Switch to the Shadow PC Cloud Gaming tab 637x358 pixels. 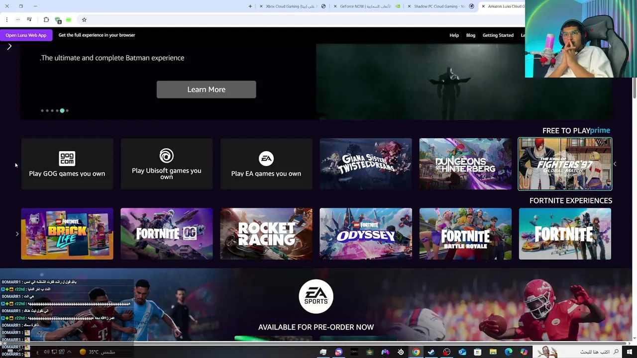pos(440,6)
